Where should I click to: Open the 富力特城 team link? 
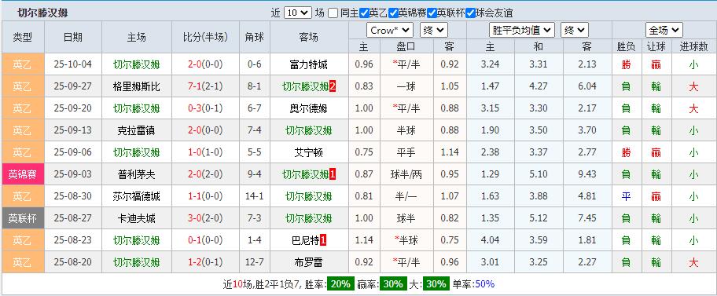click(x=309, y=64)
